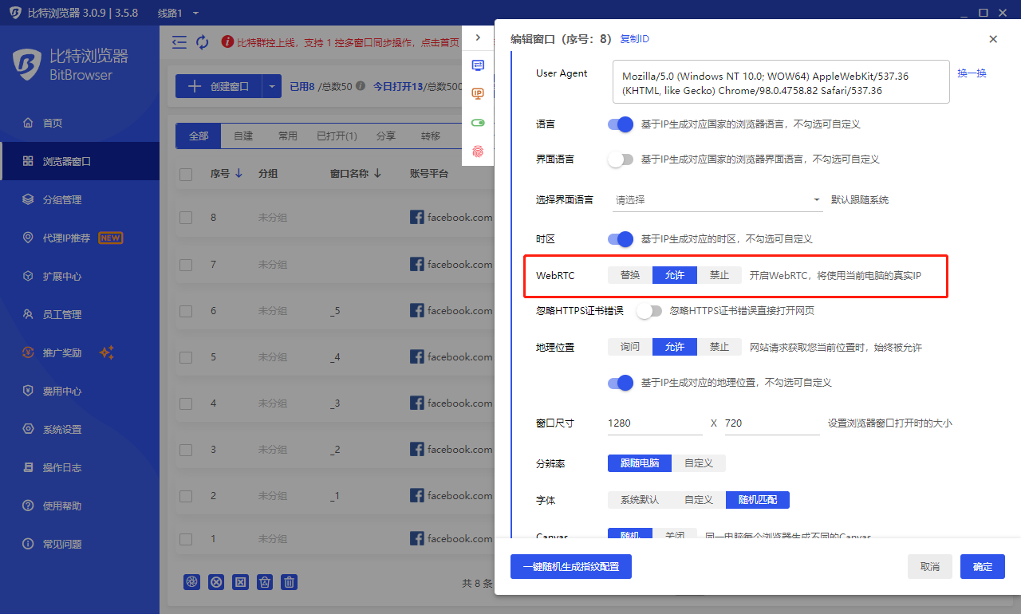The image size is (1021, 614).
Task: Click the 取消 button
Action: coord(930,566)
